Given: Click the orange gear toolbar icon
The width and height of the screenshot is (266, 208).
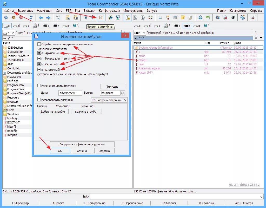Looking at the screenshot, I should pos(14,17).
